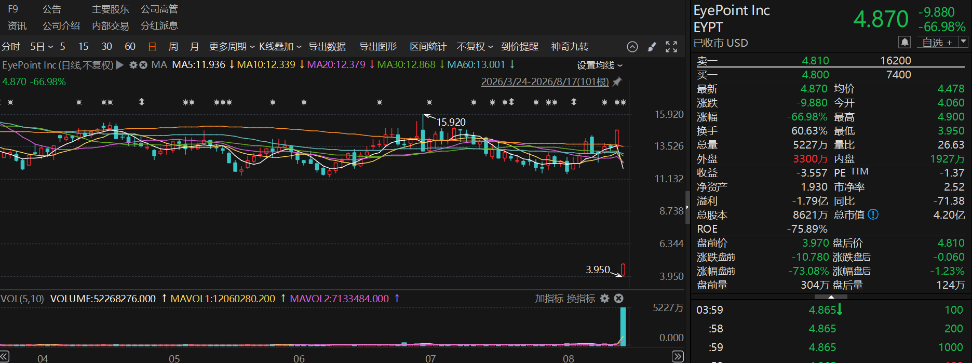Click the splitter handle between chart and quote panel
Screen dimensions: 972x363
tap(687, 207)
